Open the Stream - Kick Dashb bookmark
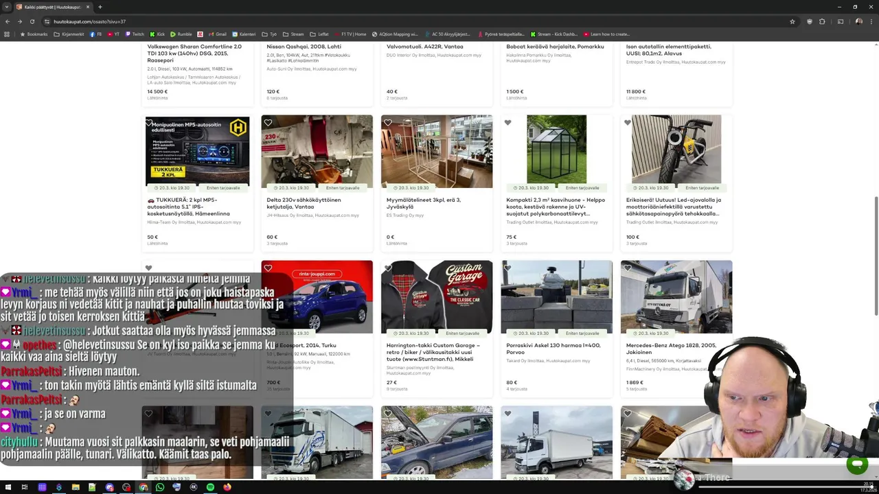This screenshot has height=494, width=879. (x=555, y=34)
